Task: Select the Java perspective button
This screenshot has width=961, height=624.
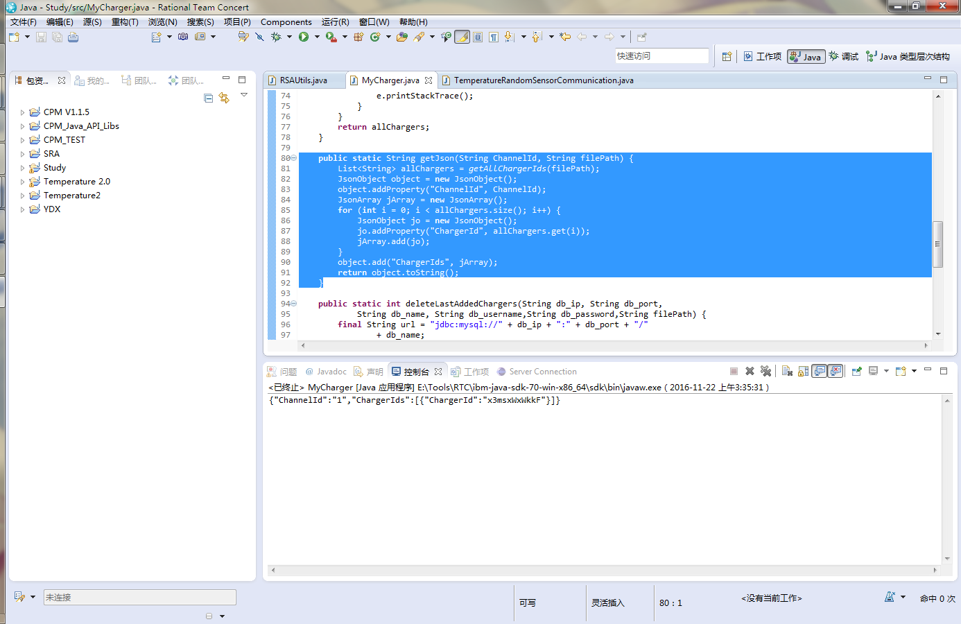Action: tap(806, 57)
